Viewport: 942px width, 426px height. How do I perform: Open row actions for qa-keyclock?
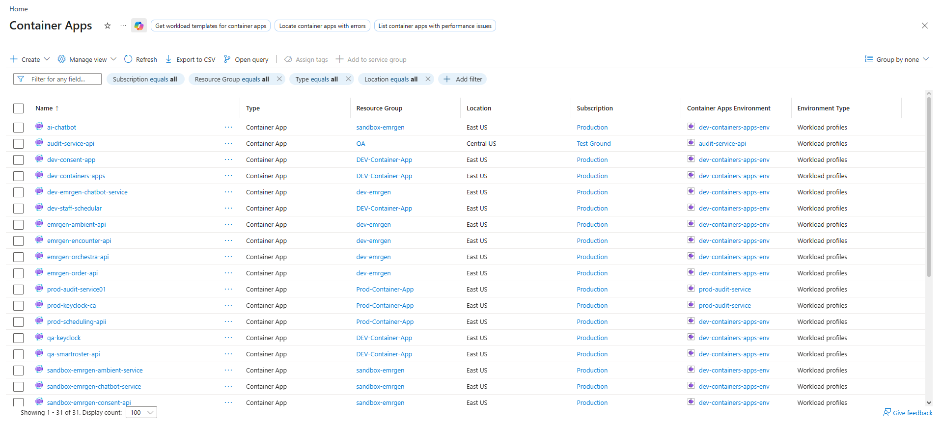[228, 338]
